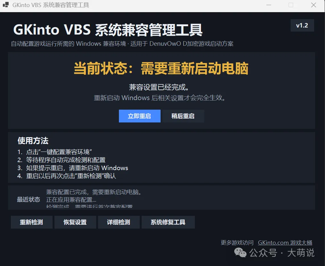Close the GKinto VBS window
The width and height of the screenshot is (325, 266).
(313, 5)
